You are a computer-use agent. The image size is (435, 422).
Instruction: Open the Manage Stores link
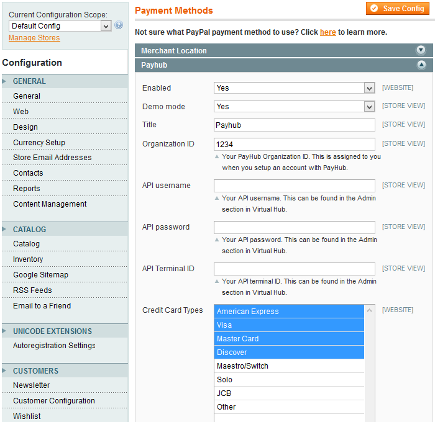[34, 38]
